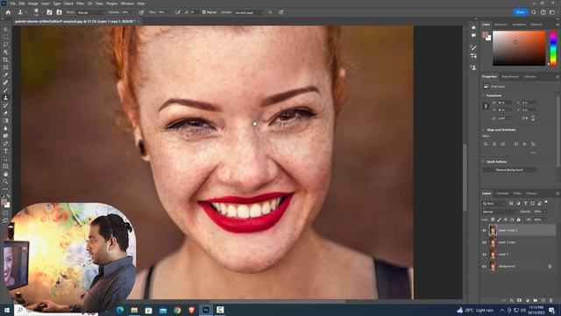Image resolution: width=561 pixels, height=316 pixels.
Task: Open the Filter menu
Action: [80, 4]
